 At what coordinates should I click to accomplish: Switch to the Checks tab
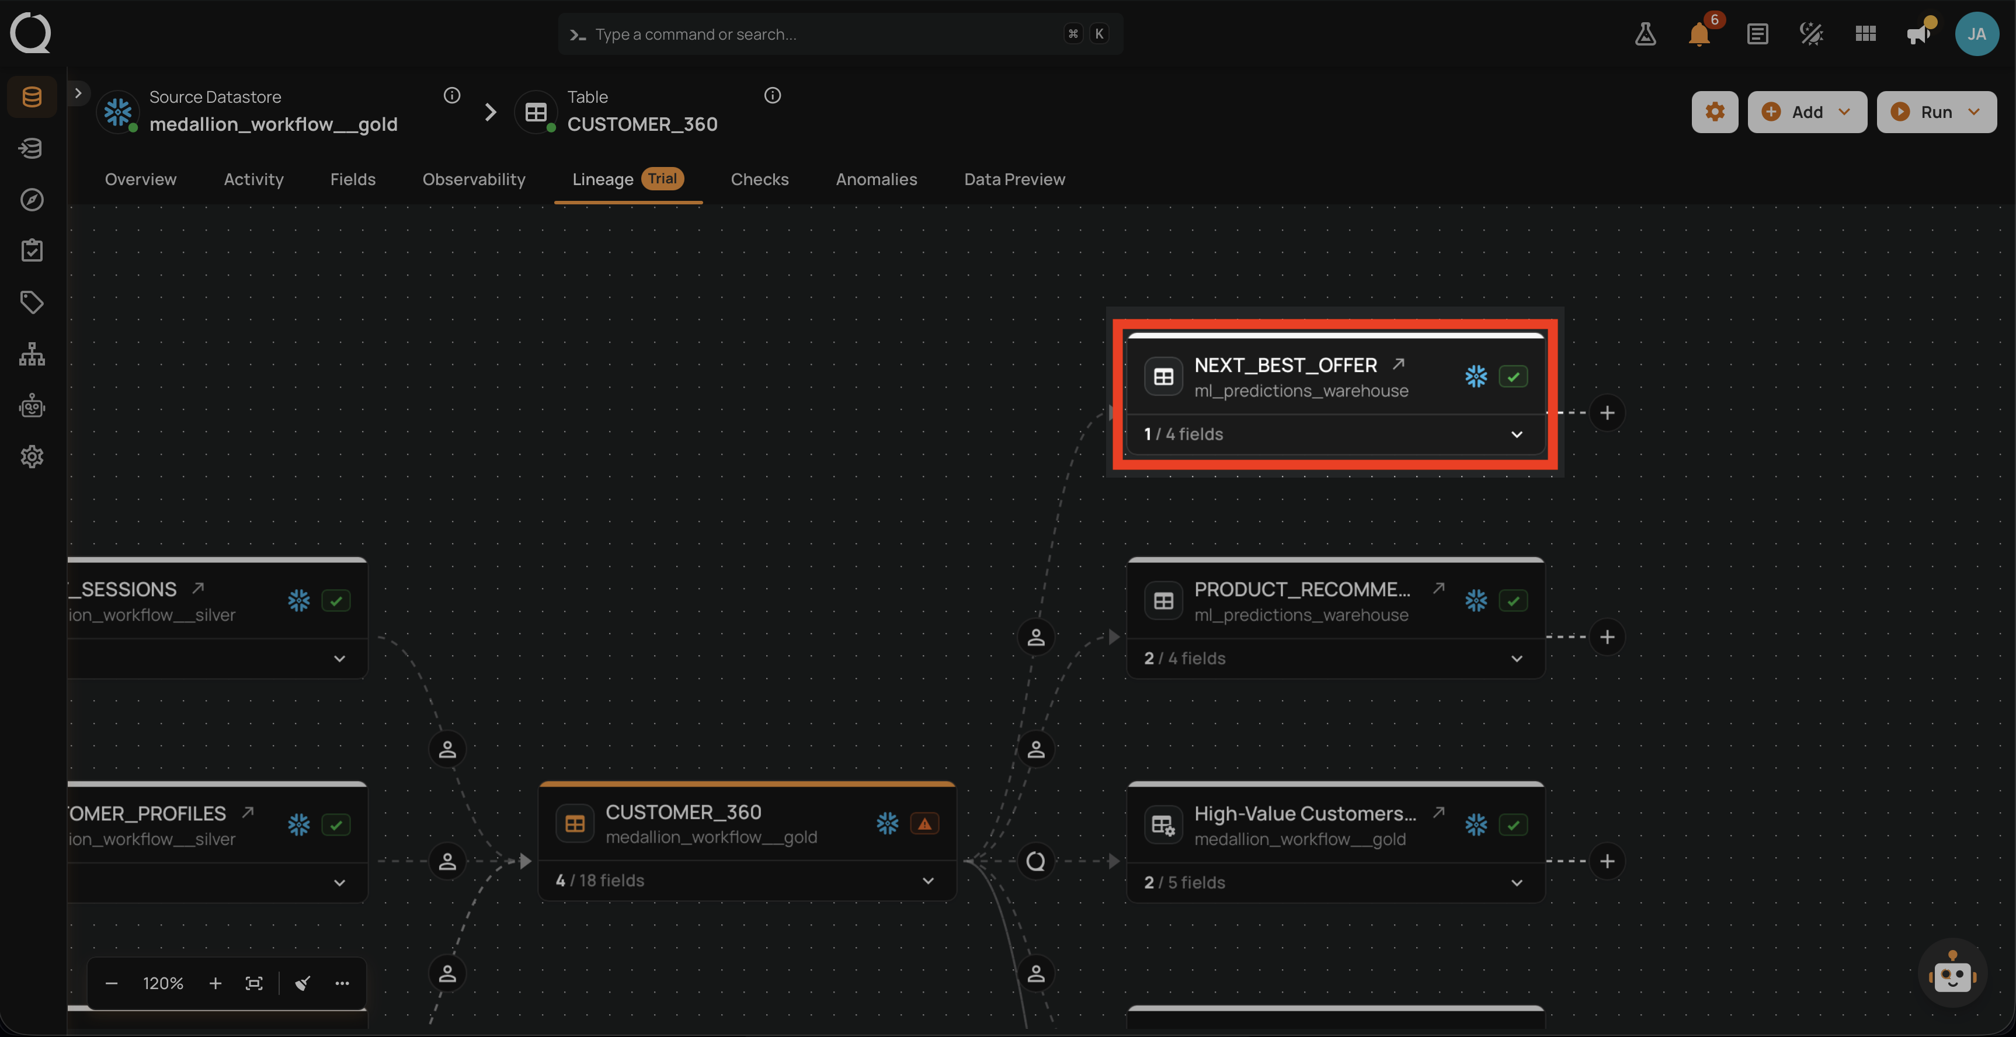coord(759,179)
